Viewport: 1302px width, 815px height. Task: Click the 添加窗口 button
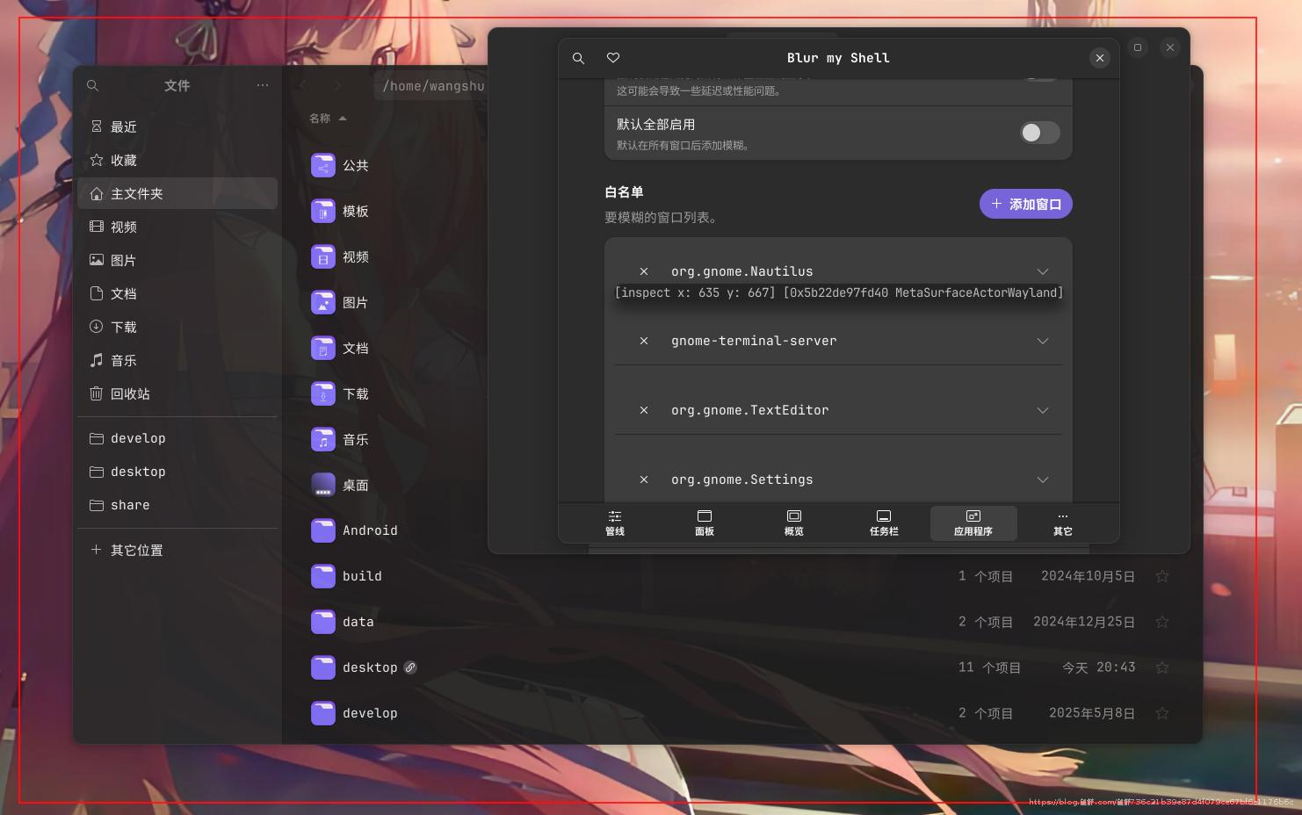pyautogui.click(x=1025, y=204)
